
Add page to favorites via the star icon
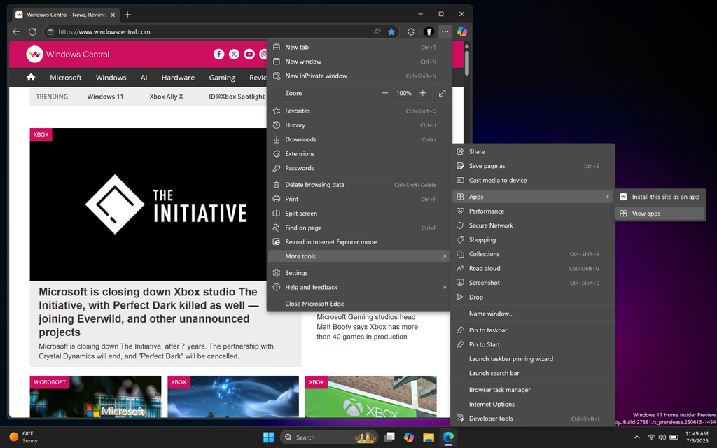[392, 31]
